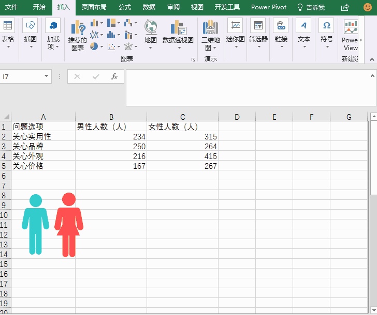Insert a column or bar chart
This screenshot has height=315, width=377.
[x=94, y=23]
